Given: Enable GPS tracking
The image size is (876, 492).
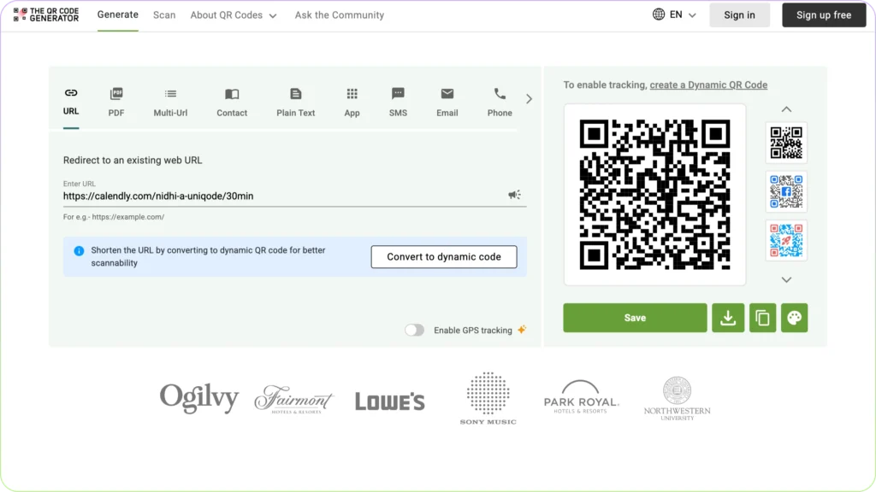Looking at the screenshot, I should click(x=415, y=329).
